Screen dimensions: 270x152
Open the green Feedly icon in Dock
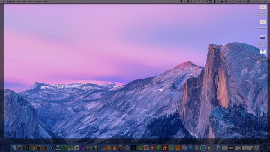tap(159, 148)
